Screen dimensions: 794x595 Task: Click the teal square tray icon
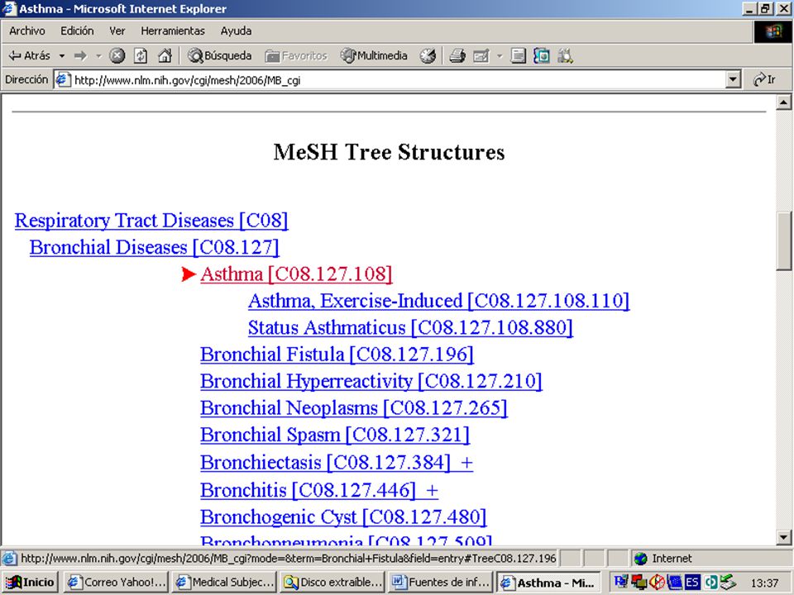pos(710,583)
